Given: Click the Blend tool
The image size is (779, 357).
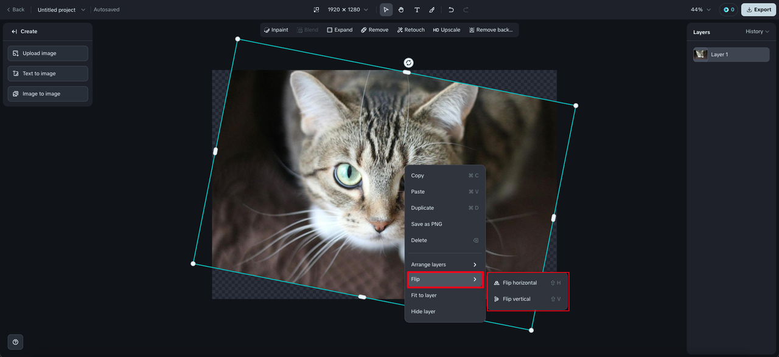Looking at the screenshot, I should (x=307, y=30).
